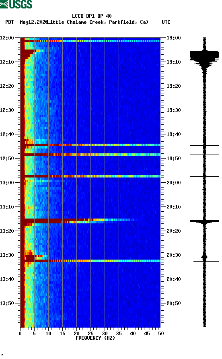
Task: Click the FREQUENCY (HZ) axis label
Action: click(95, 338)
